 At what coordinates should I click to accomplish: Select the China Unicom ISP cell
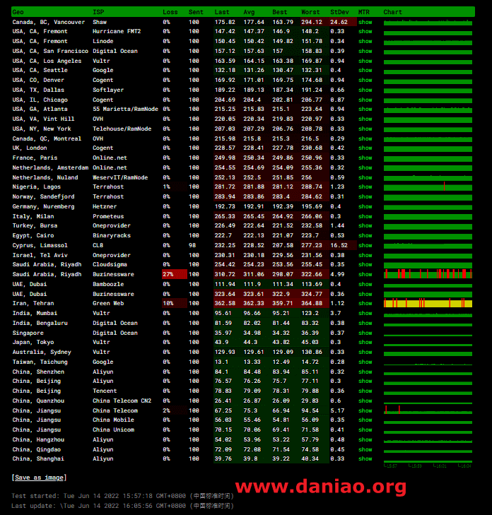tap(113, 430)
